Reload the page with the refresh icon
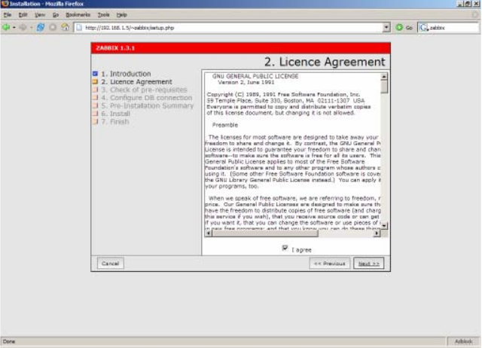 tap(40, 27)
